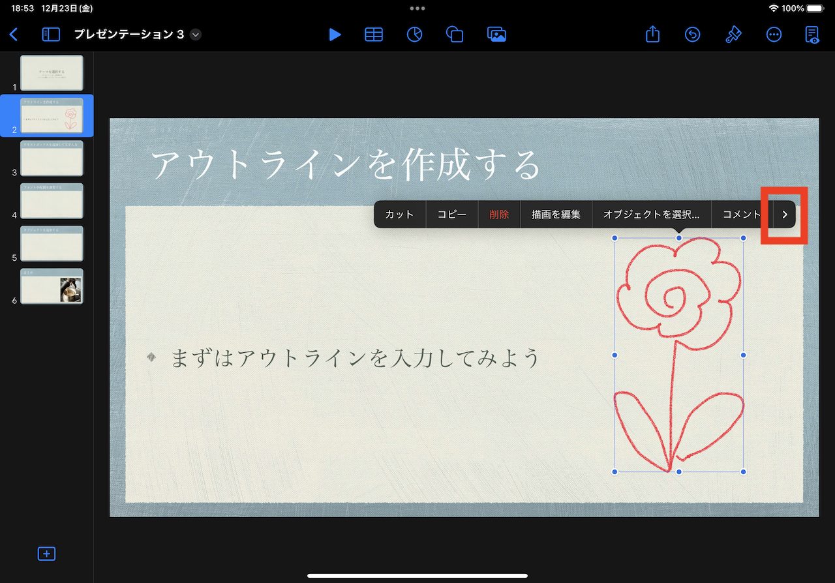Select slide 5 thumbnail
Image resolution: width=835 pixels, height=583 pixels.
click(52, 244)
